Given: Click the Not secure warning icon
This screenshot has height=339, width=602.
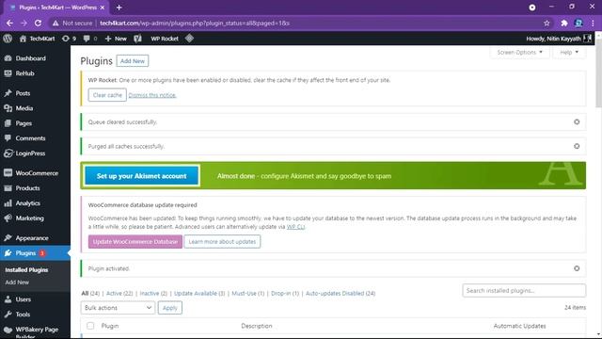Looking at the screenshot, I should [x=55, y=23].
